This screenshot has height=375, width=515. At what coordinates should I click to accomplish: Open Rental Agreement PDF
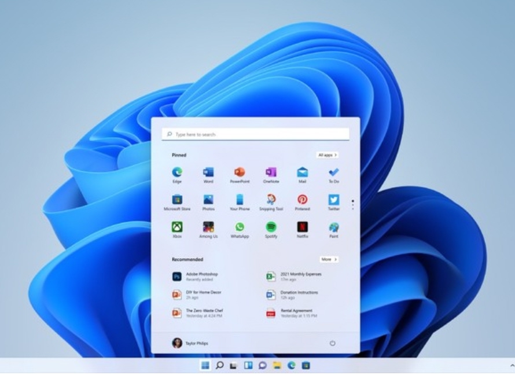tap(292, 313)
